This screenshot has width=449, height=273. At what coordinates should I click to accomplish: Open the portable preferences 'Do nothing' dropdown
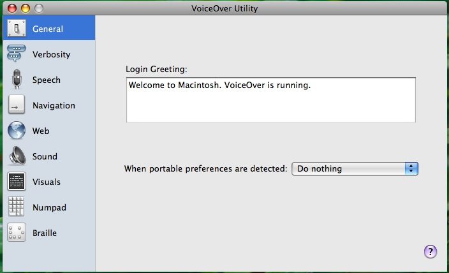tap(355, 169)
